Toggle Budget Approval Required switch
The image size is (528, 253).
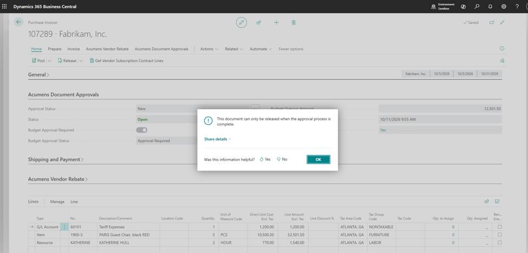tap(141, 130)
